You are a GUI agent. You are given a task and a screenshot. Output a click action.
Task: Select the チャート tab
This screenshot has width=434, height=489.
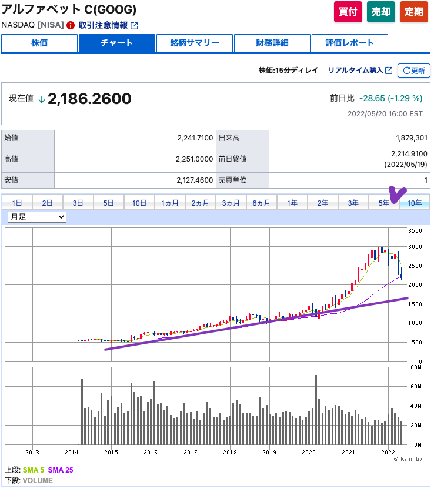click(117, 43)
